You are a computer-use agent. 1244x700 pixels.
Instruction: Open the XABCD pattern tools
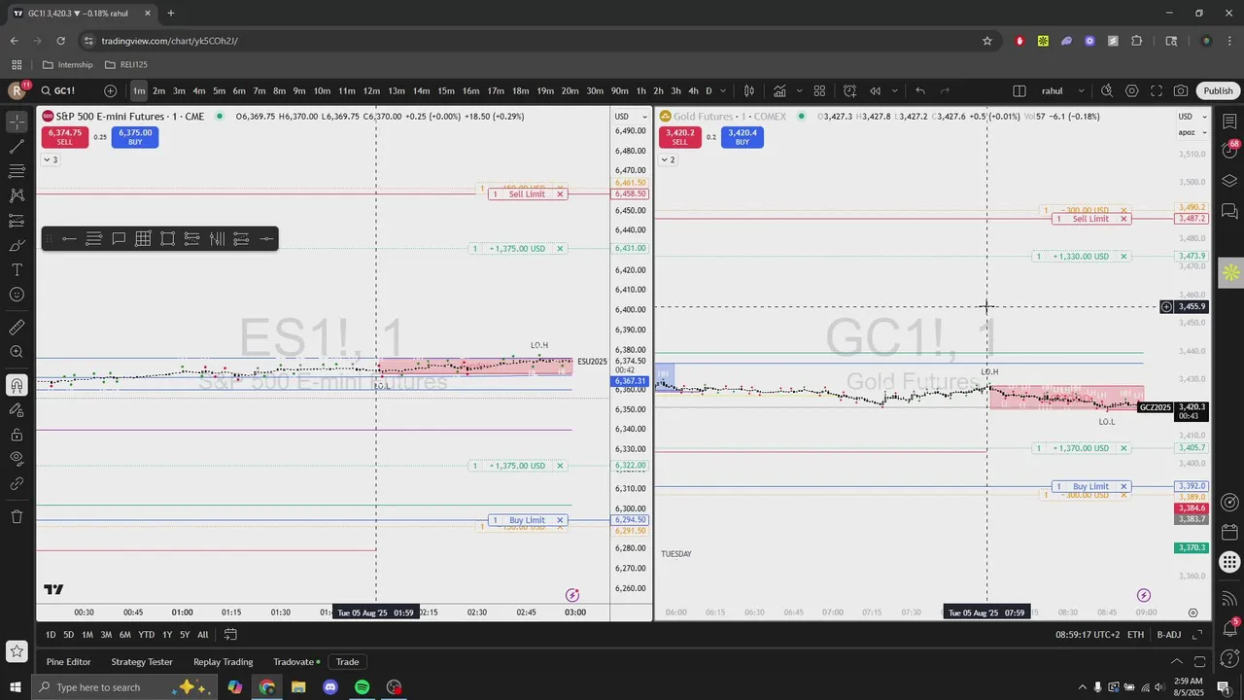(x=17, y=195)
